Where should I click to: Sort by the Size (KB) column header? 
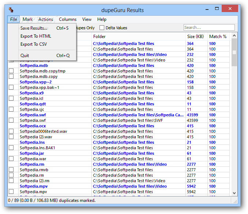(x=196, y=37)
